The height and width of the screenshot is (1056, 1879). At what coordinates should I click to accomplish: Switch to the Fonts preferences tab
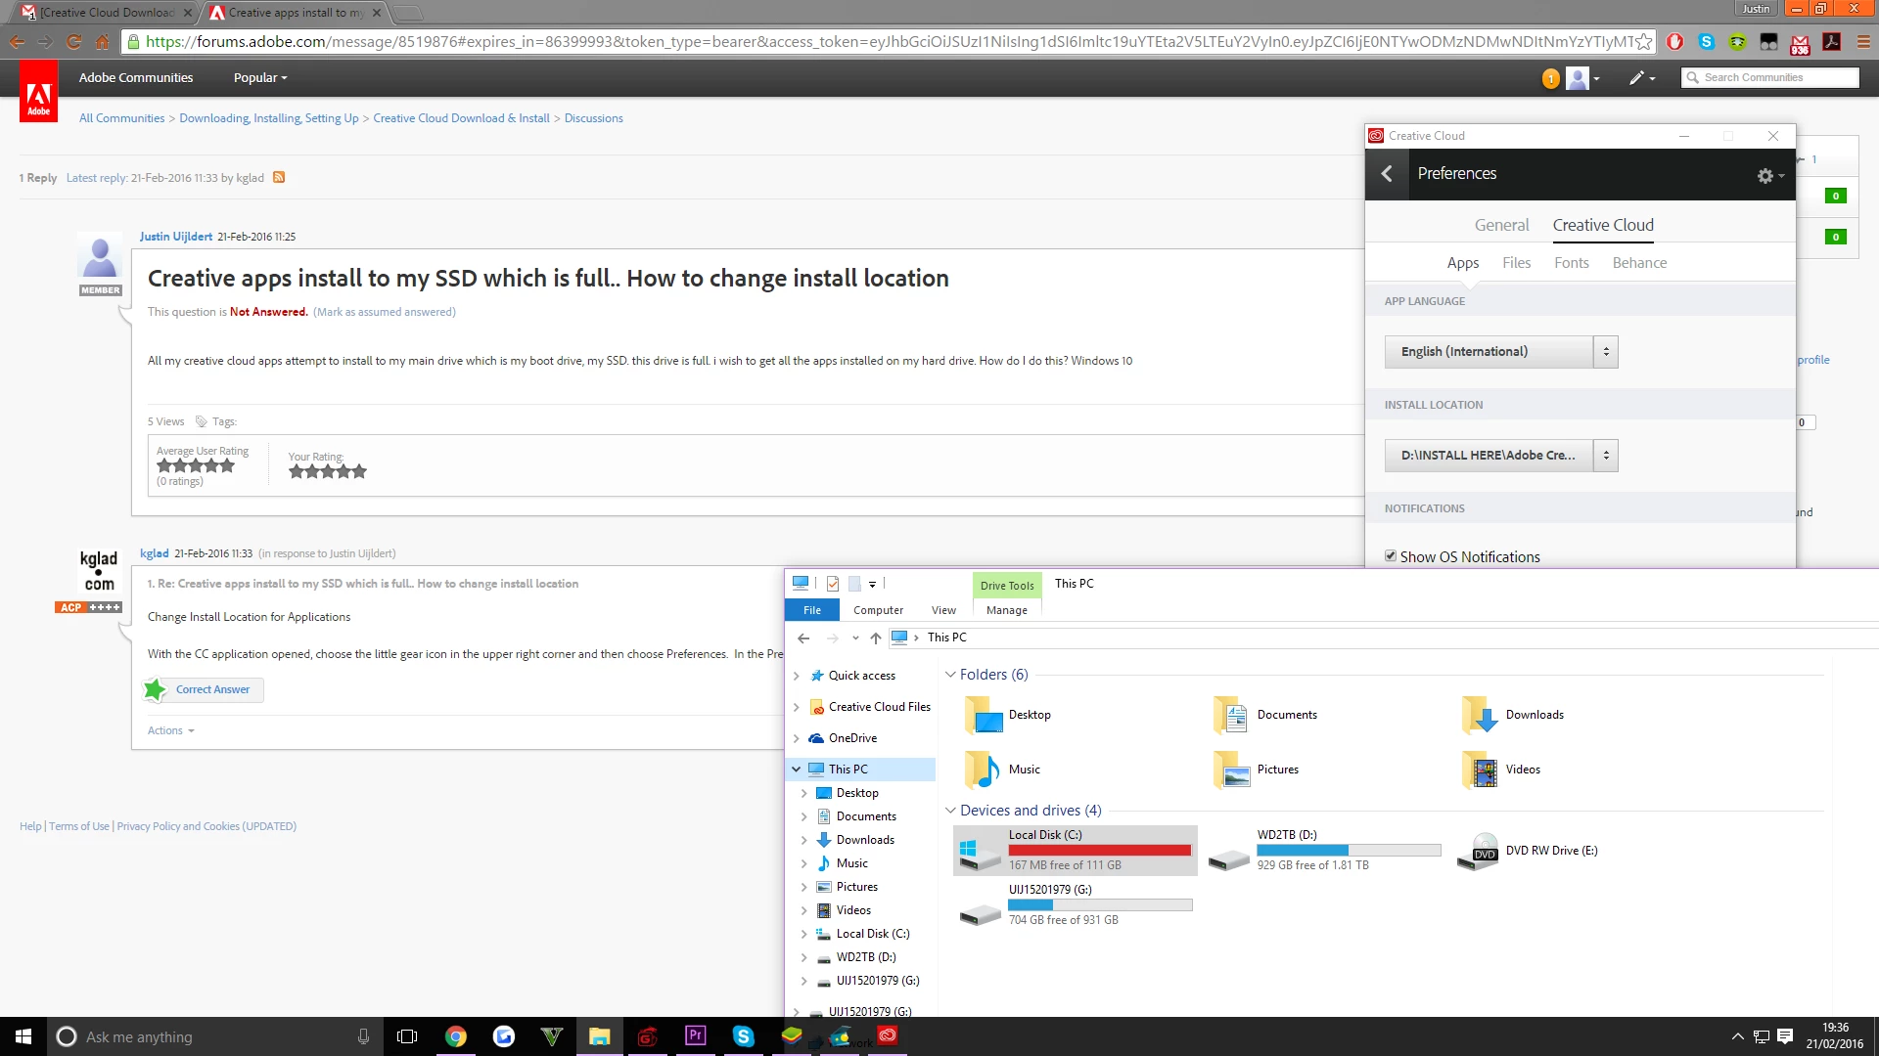[1571, 263]
